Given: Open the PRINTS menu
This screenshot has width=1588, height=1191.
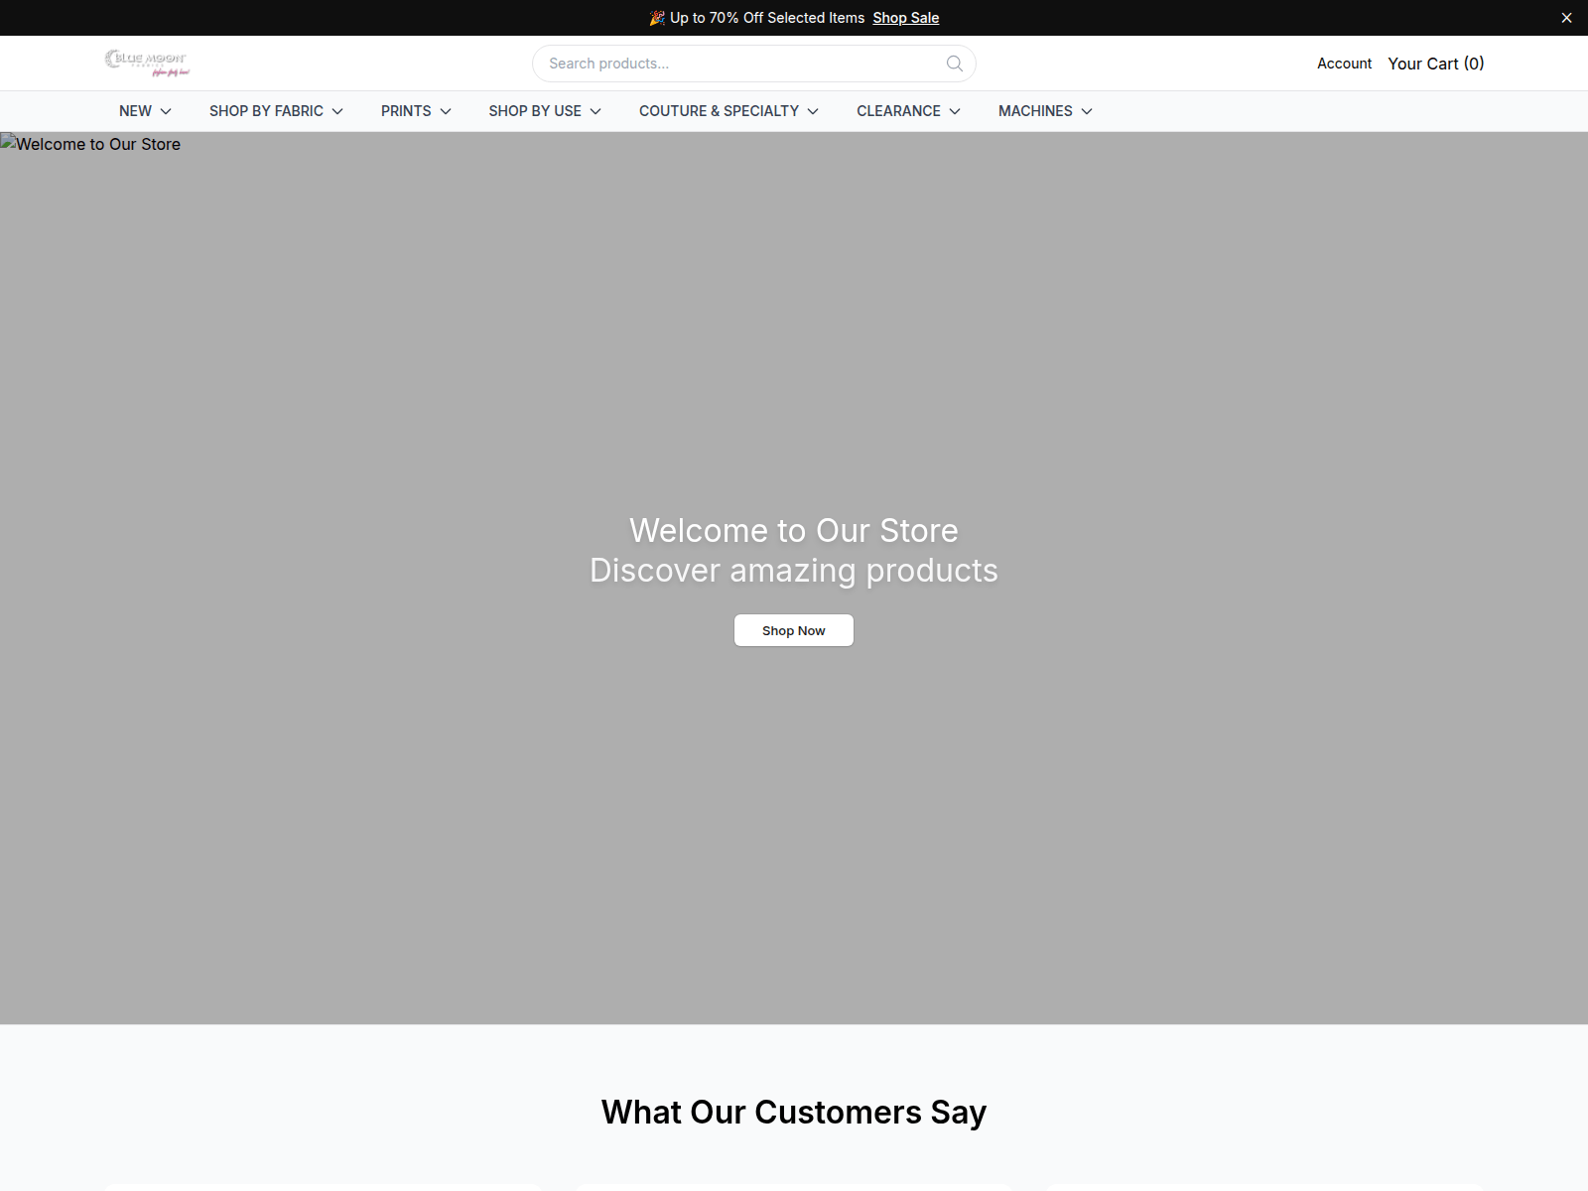Looking at the screenshot, I should 416,111.
